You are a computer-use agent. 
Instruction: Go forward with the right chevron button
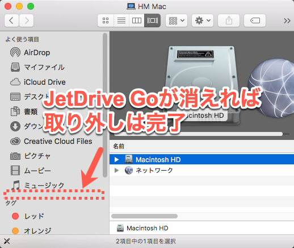[27, 20]
